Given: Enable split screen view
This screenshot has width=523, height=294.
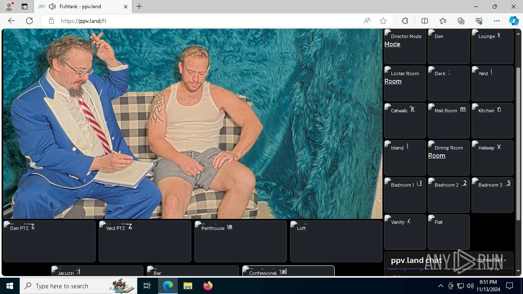Looking at the screenshot, I should coord(425,21).
